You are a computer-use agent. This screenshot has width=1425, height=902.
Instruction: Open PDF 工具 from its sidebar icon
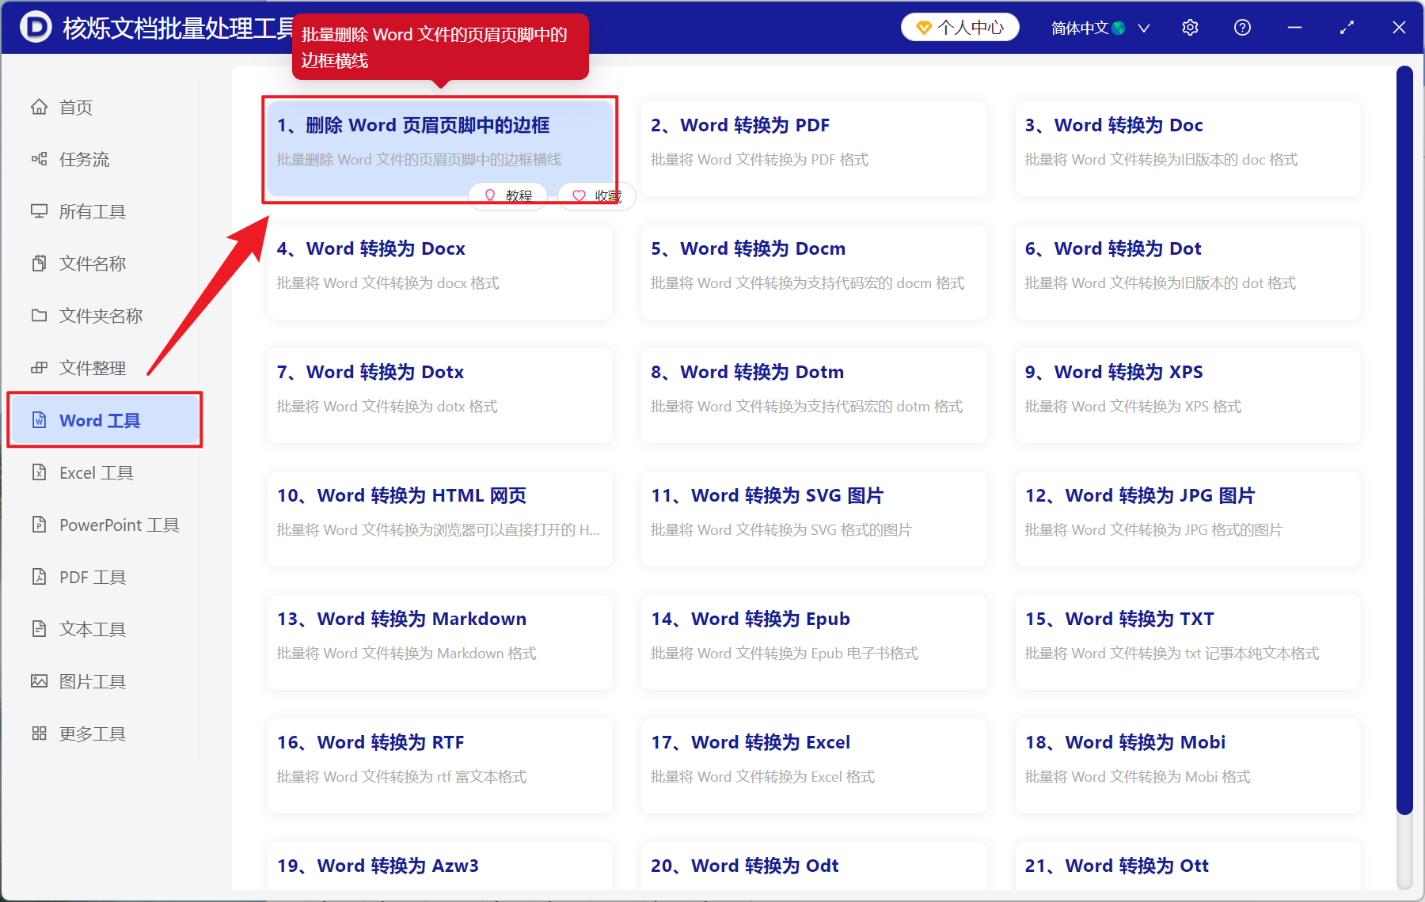coord(40,577)
